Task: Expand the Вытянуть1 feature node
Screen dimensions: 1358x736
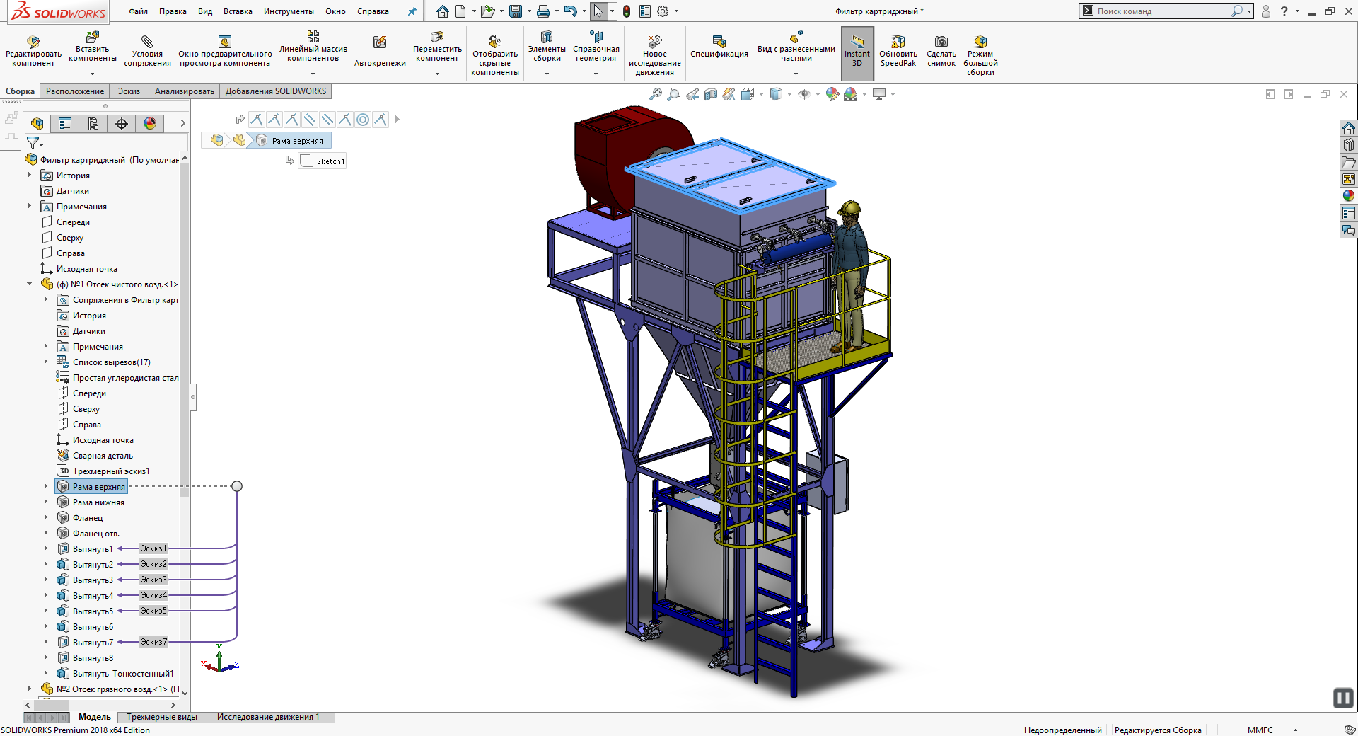Action: click(x=46, y=549)
